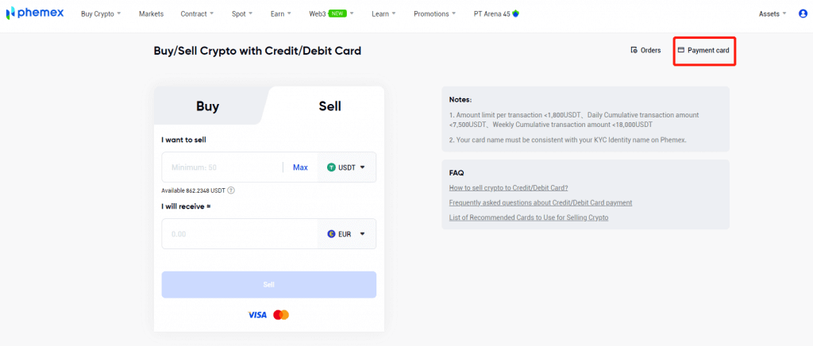
Task: Expand the Buy Crypto menu
Action: [x=101, y=13]
